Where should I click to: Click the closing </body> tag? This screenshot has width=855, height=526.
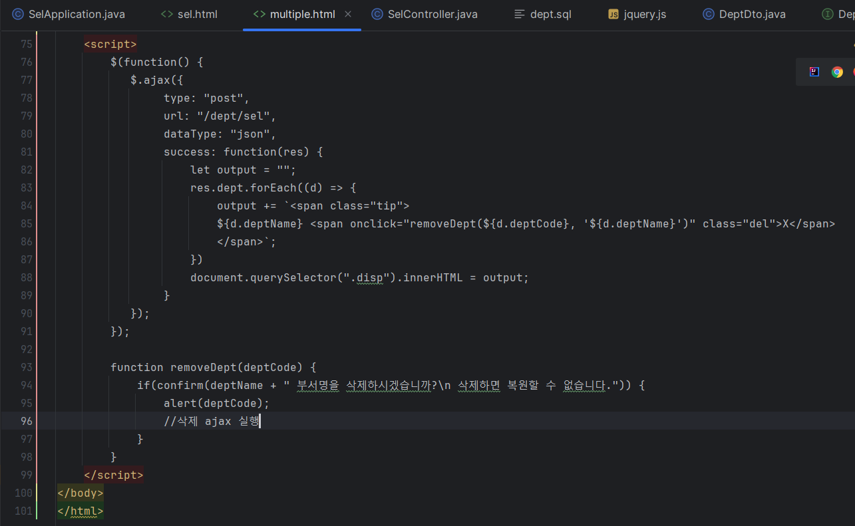click(x=81, y=493)
